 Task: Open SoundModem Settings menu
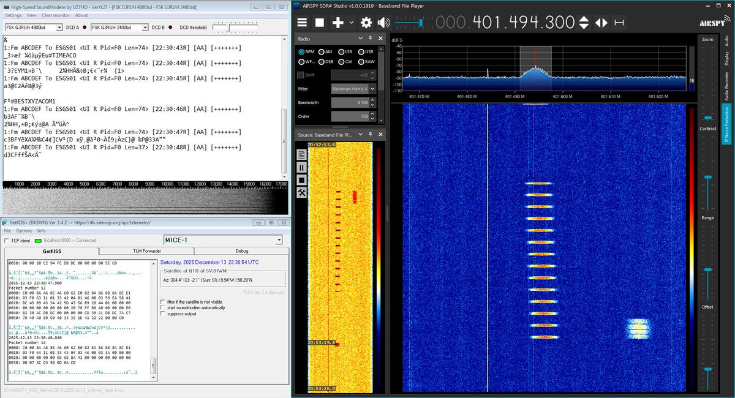tap(13, 15)
